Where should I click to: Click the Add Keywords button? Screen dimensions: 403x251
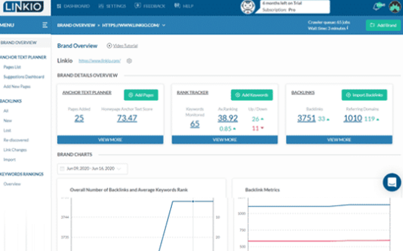[x=252, y=95]
